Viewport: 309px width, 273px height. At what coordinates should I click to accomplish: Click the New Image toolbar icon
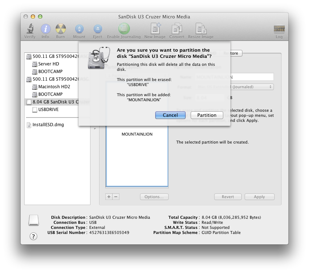coord(155,29)
